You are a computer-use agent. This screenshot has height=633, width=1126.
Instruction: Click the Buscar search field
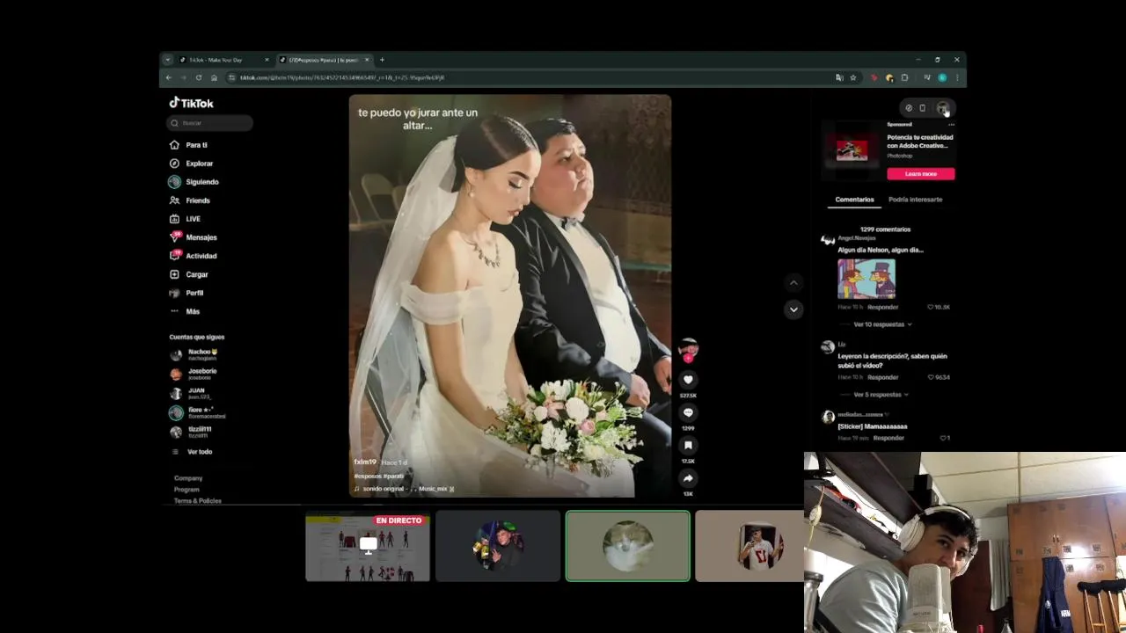coord(209,123)
